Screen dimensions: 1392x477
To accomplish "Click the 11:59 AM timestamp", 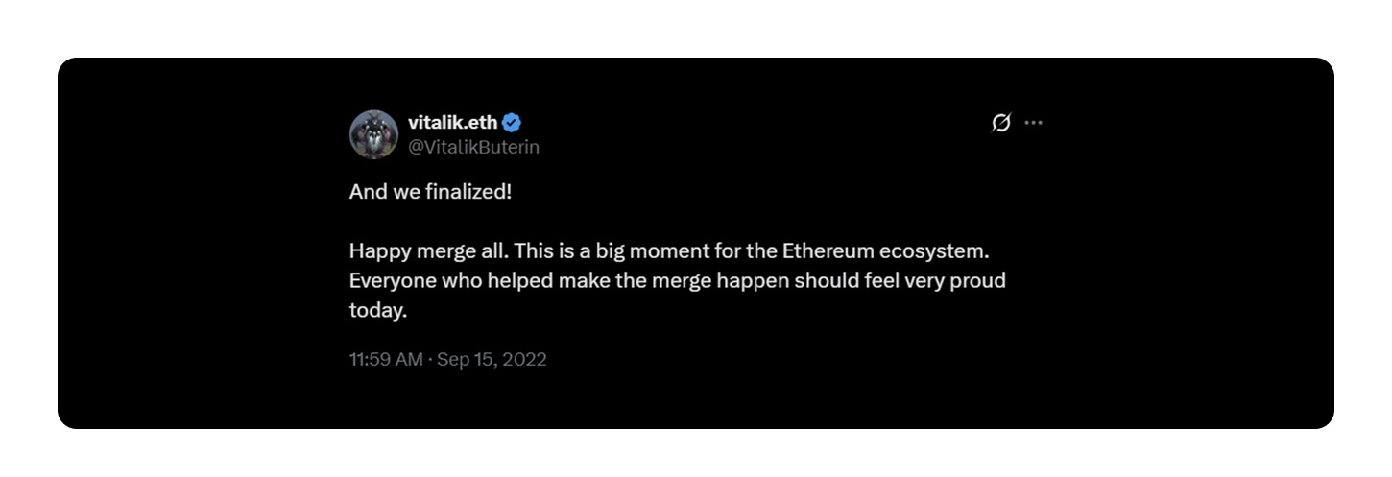I will point(386,360).
